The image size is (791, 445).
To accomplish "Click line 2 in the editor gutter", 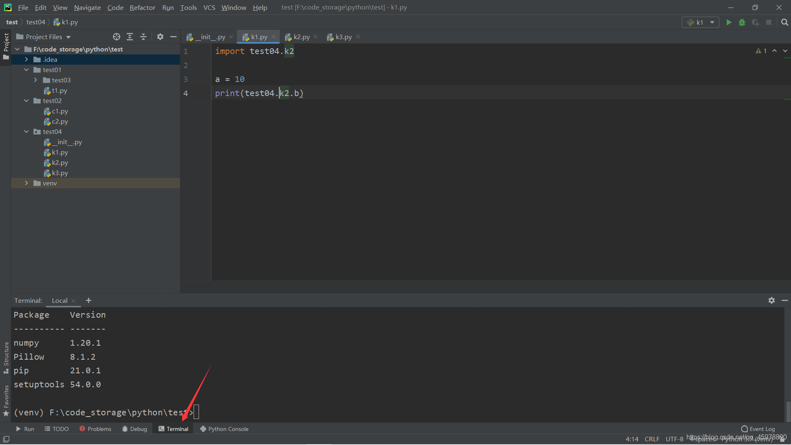I will [x=186, y=65].
